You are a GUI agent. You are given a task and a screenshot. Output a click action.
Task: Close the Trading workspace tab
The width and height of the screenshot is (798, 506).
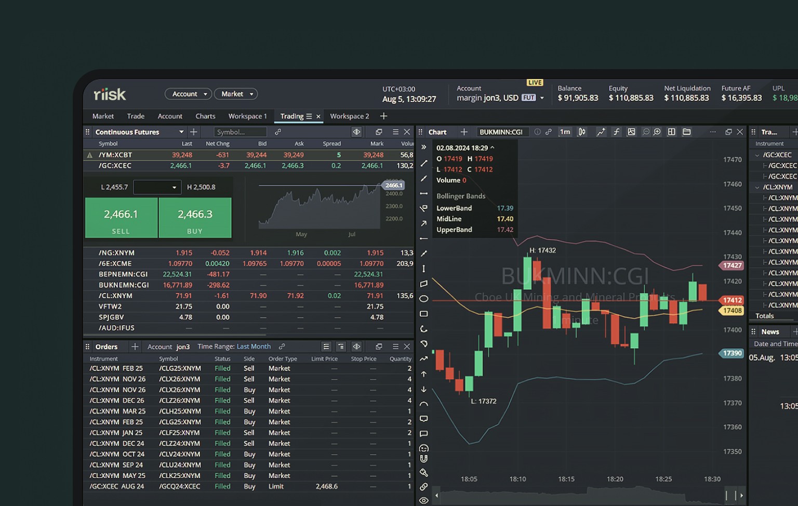318,116
